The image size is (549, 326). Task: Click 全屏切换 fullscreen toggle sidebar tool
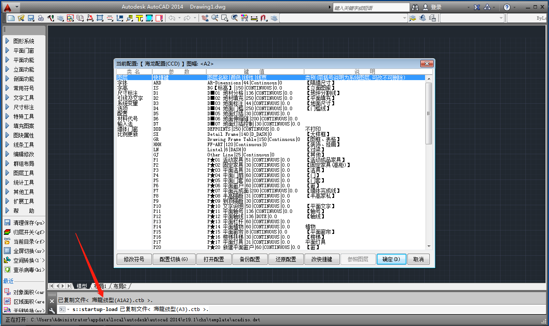click(24, 251)
